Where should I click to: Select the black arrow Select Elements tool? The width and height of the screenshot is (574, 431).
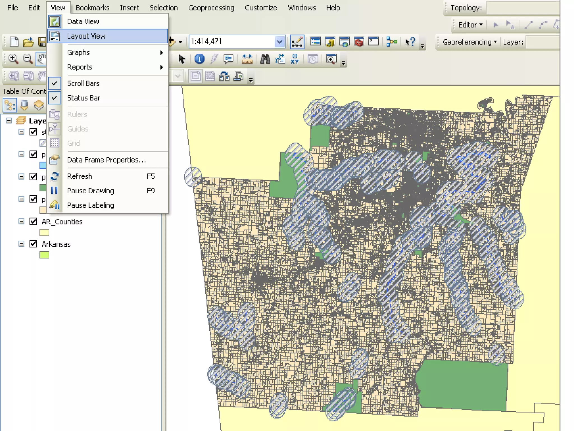click(182, 59)
